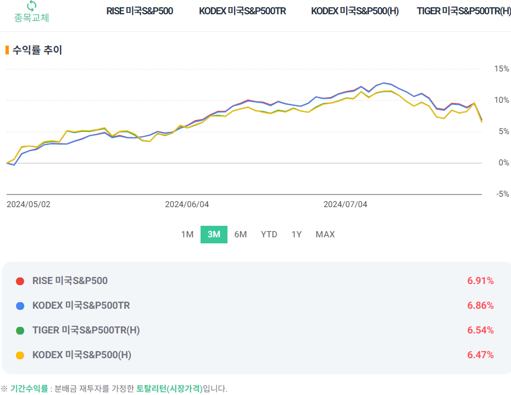The height and width of the screenshot is (395, 511).
Task: Select KODEX 미국S&P500TR header
Action: [x=242, y=11]
